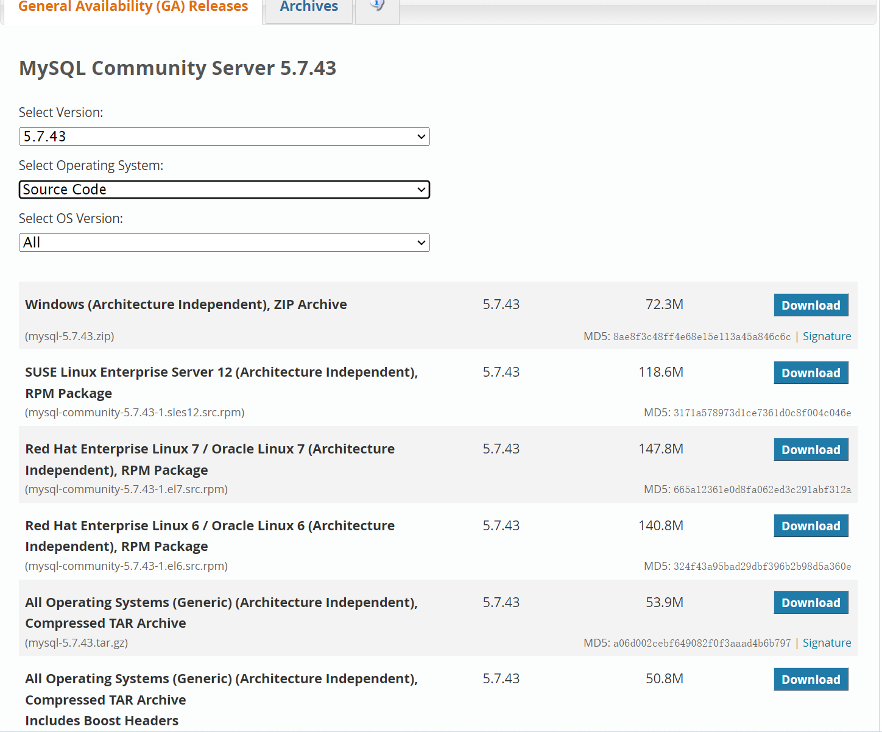
Task: Click the MD5 hash 8ae8f3c48ff4e68e15e113a45a846c6c
Action: click(x=702, y=337)
